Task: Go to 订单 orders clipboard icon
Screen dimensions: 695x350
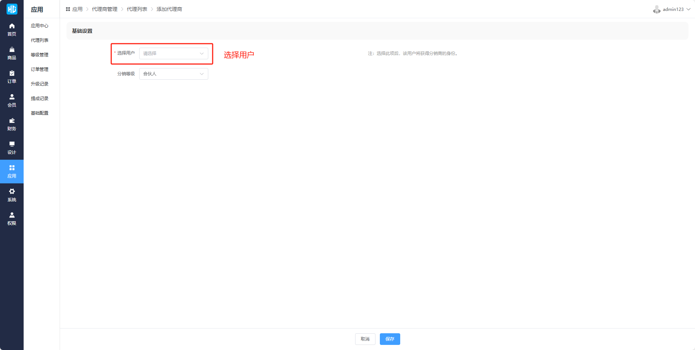Action: (x=12, y=73)
